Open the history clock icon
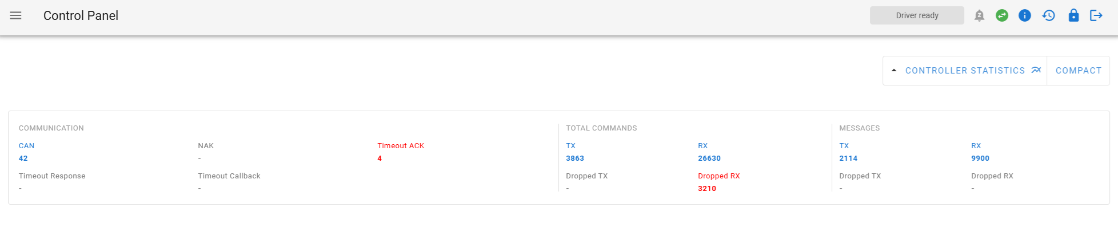Screen dimensions: 1118x232 pyautogui.click(x=1048, y=15)
